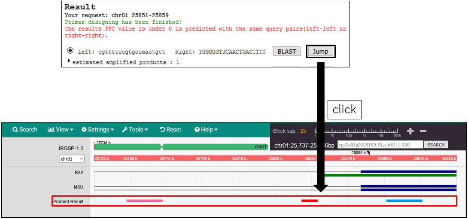This screenshot has height=219, width=468.
Task: Click the plus zoom-in icon
Action: tap(410, 131)
